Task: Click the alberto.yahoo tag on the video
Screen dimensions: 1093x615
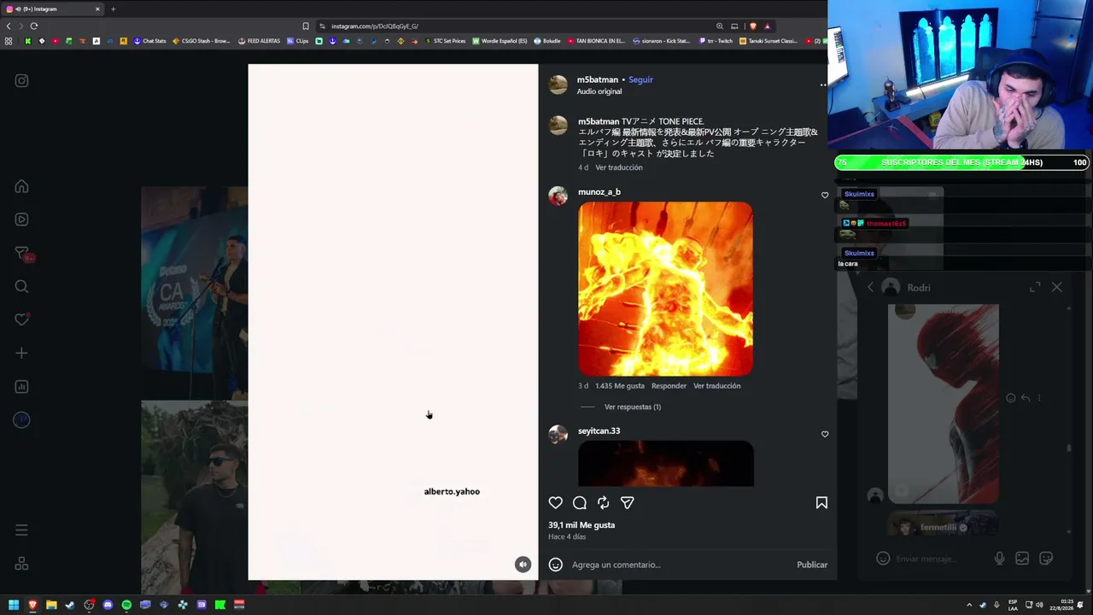Action: 452,492
